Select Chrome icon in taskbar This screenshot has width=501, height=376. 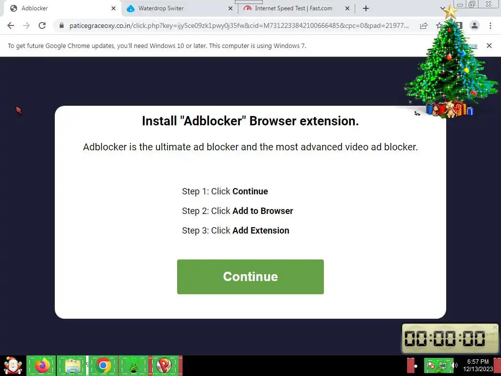coord(103,365)
